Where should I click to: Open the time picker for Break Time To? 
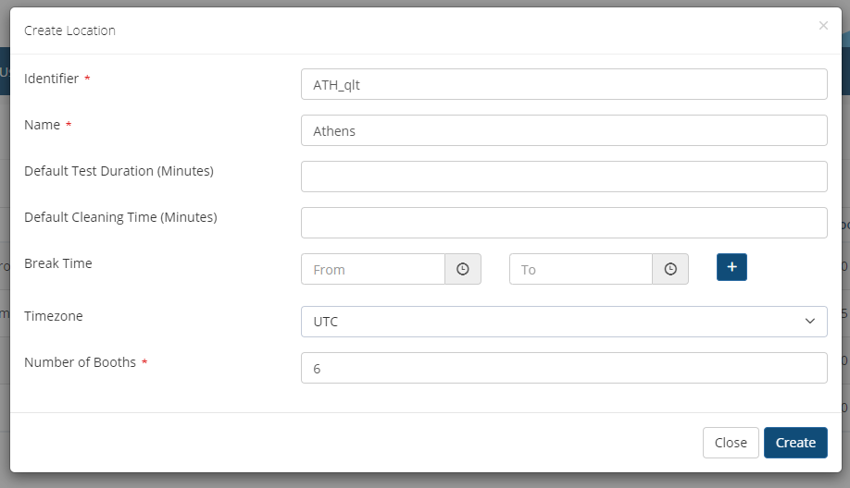670,269
